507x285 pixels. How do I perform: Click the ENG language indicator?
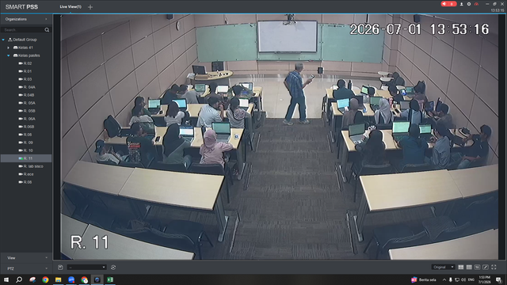click(x=471, y=279)
